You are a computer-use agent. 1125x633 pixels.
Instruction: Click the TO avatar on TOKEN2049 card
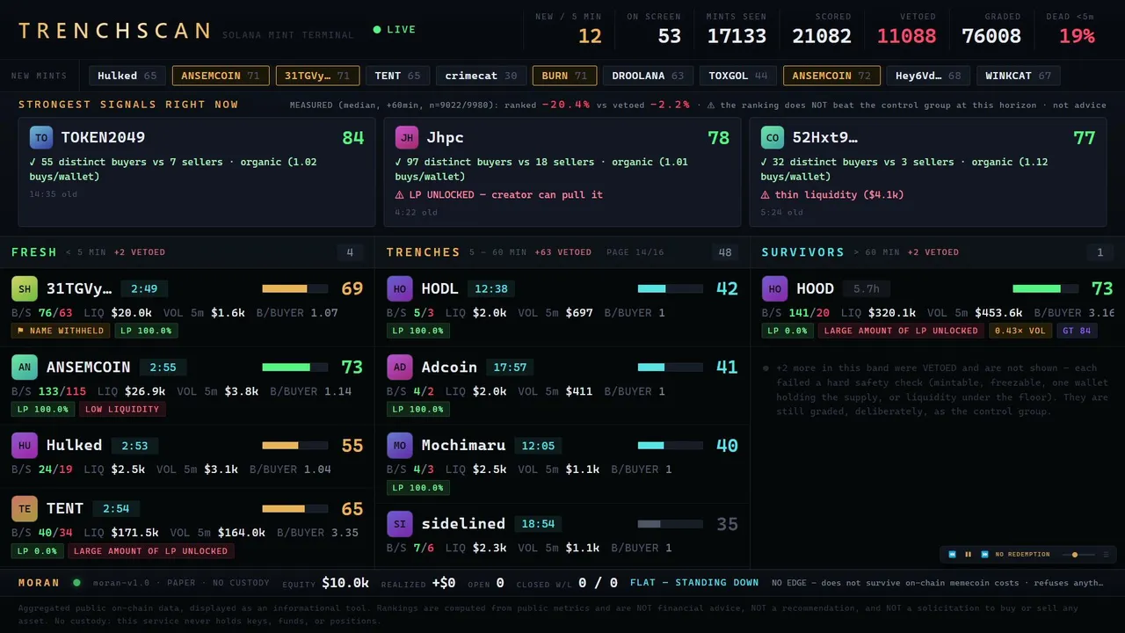40,138
